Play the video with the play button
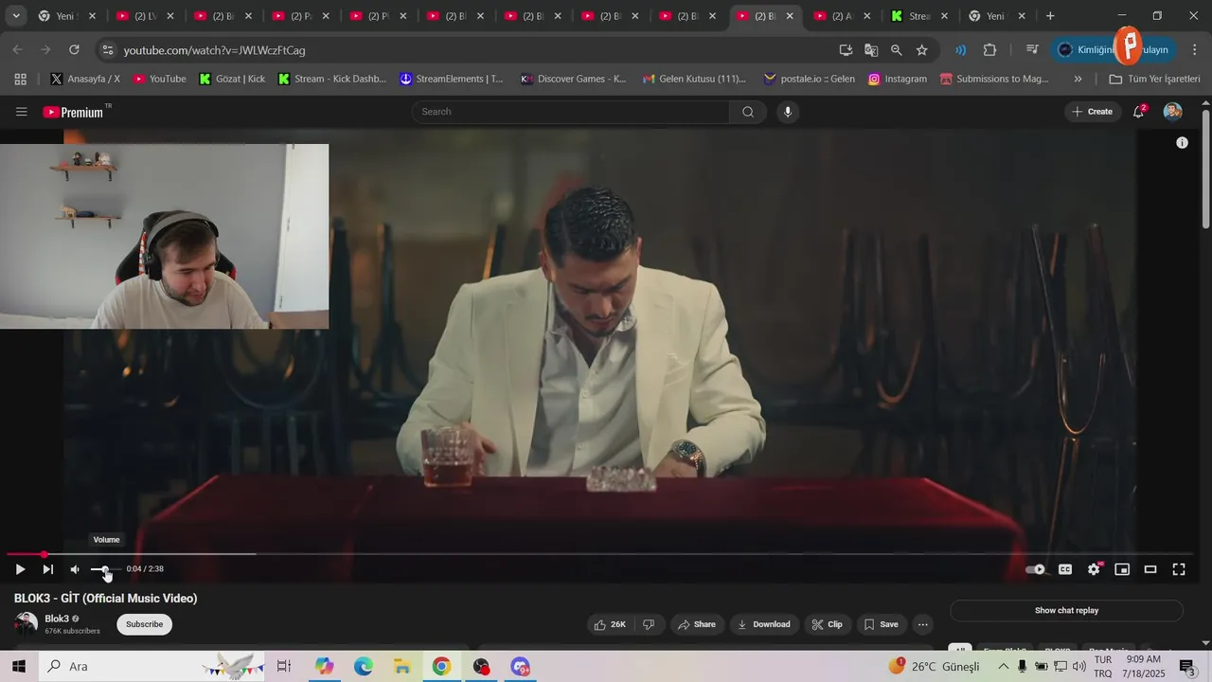Screen dimensions: 1212x682 [20, 569]
